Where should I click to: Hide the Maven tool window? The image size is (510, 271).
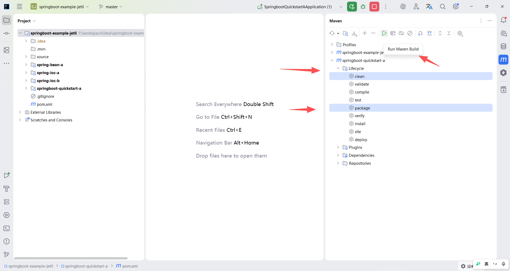[x=490, y=21]
